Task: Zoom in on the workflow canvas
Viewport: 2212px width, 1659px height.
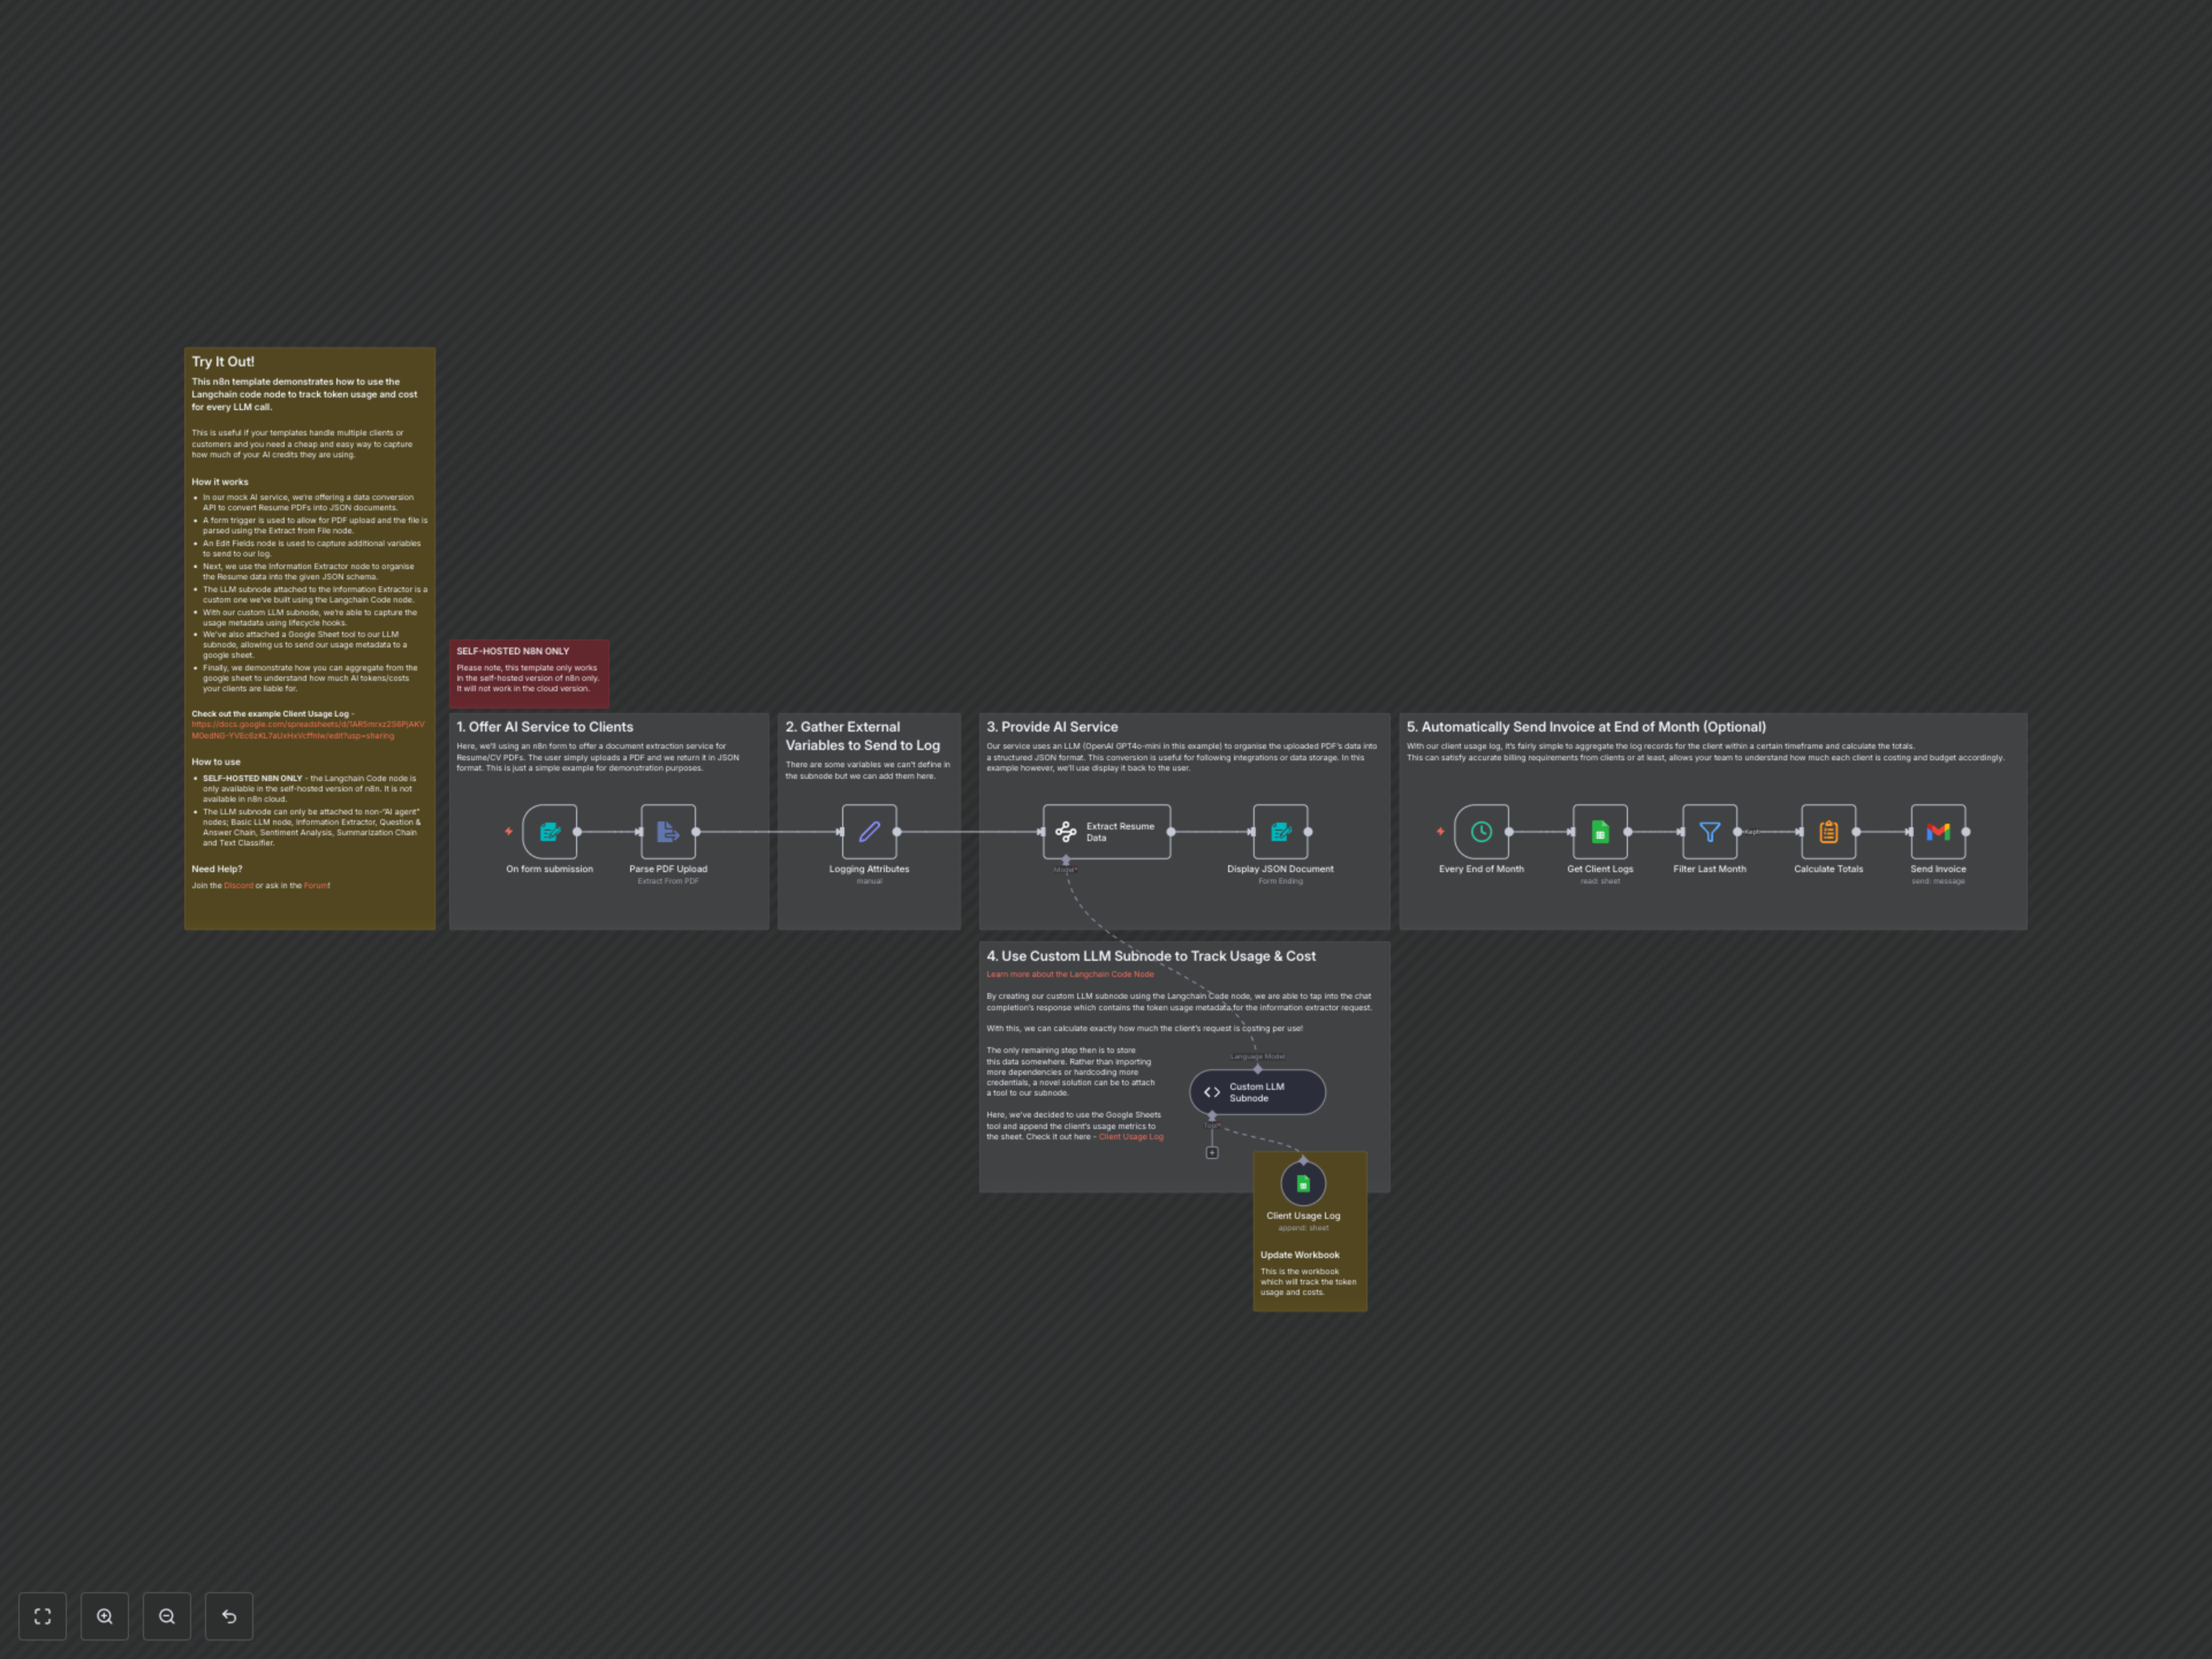Action: (x=104, y=1616)
